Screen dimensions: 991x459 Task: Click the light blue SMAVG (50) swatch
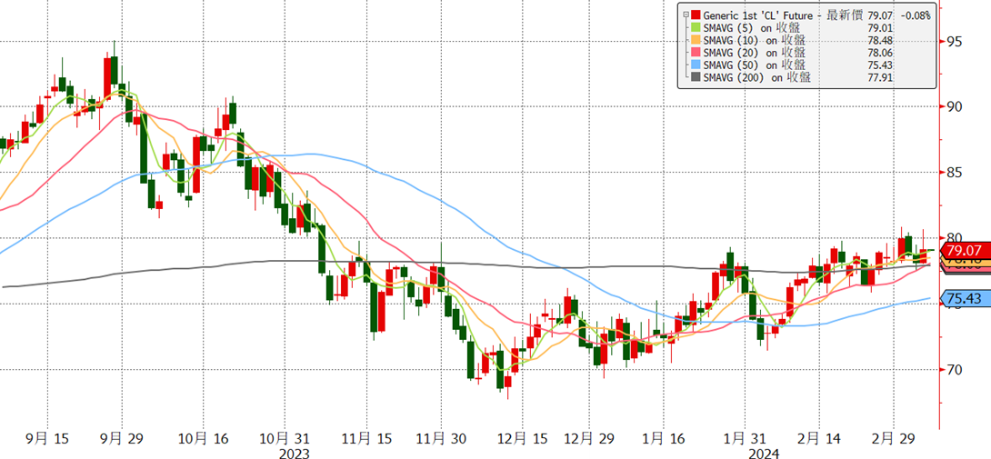(x=696, y=65)
